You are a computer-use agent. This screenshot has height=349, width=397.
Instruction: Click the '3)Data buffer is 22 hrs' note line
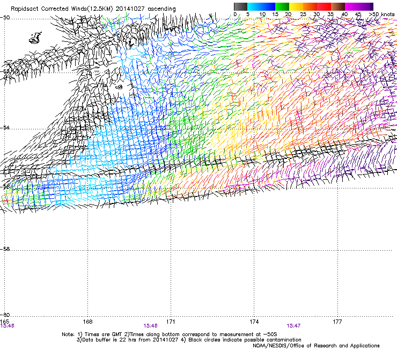pyautogui.click(x=189, y=340)
